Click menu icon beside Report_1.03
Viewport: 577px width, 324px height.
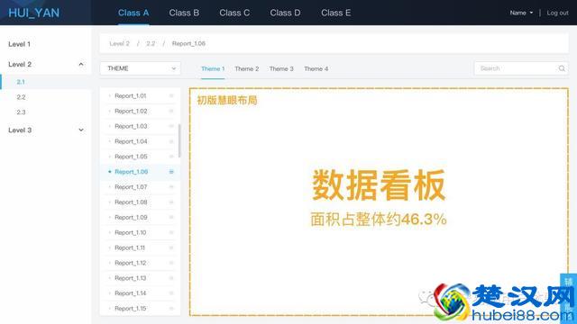tap(171, 126)
